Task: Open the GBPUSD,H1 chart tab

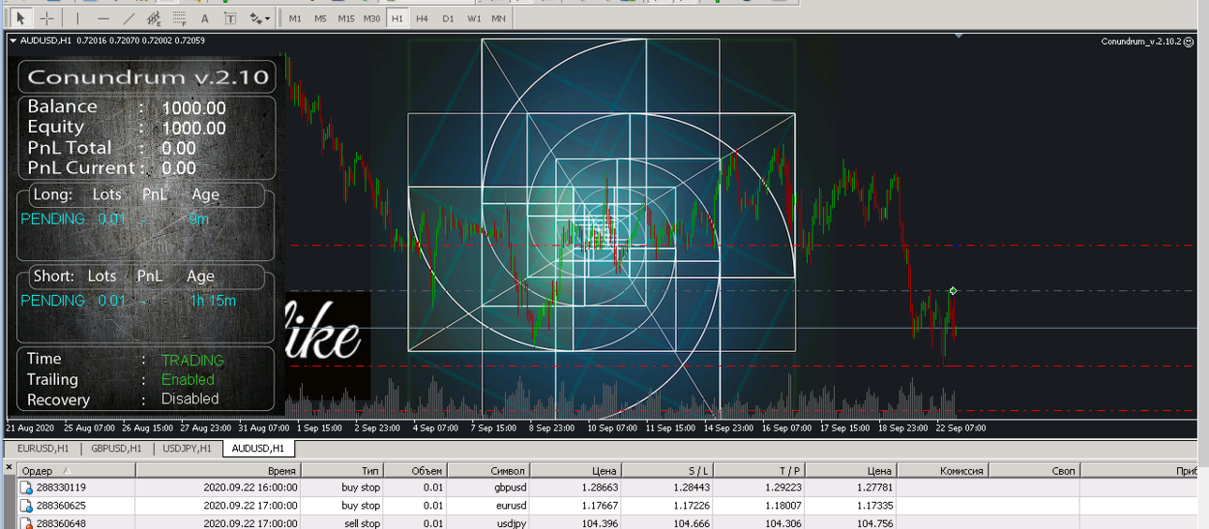Action: point(116,448)
